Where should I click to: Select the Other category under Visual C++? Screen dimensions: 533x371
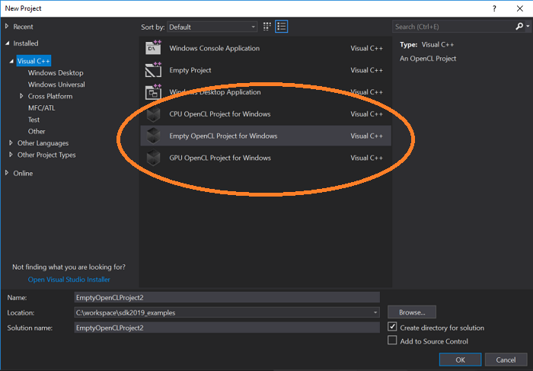[x=37, y=131]
